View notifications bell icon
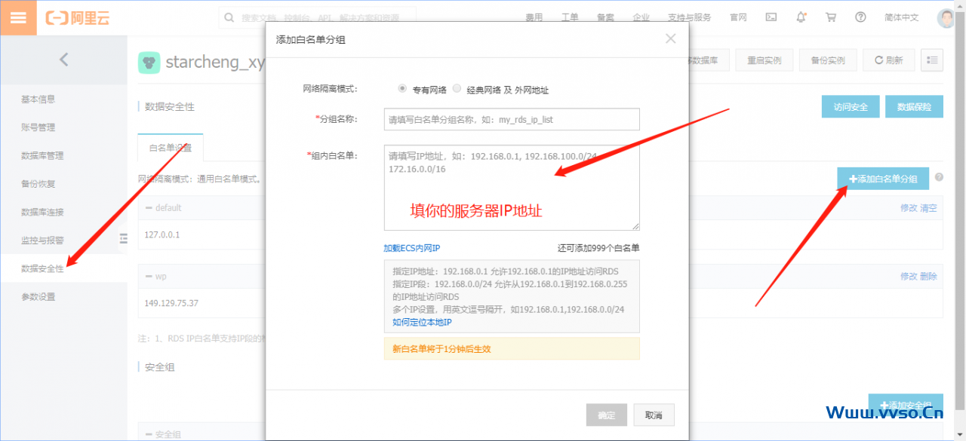Viewport: 966px width, 441px height. 801,17
